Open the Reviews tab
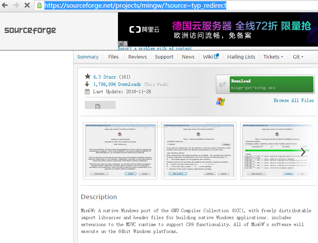The width and height of the screenshot is (318, 243). pyautogui.click(x=138, y=57)
